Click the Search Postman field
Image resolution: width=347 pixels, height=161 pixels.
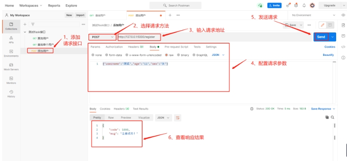[x=175, y=6]
